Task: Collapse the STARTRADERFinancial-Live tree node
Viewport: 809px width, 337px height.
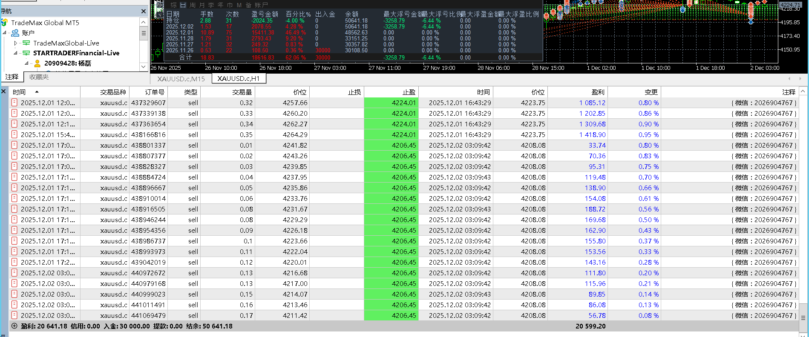Action: pos(16,53)
